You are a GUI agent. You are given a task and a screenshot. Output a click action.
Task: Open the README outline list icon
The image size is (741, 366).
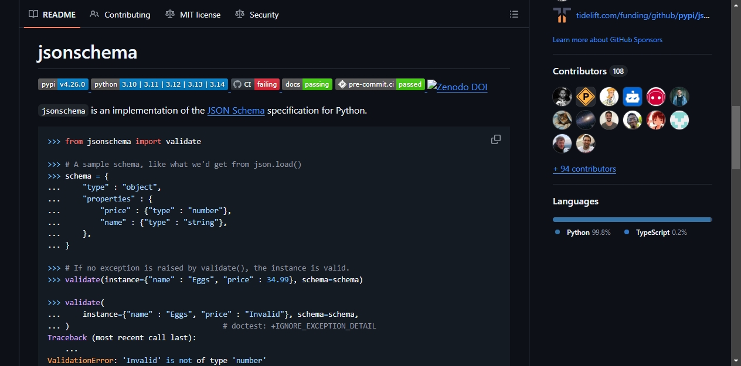tap(514, 14)
